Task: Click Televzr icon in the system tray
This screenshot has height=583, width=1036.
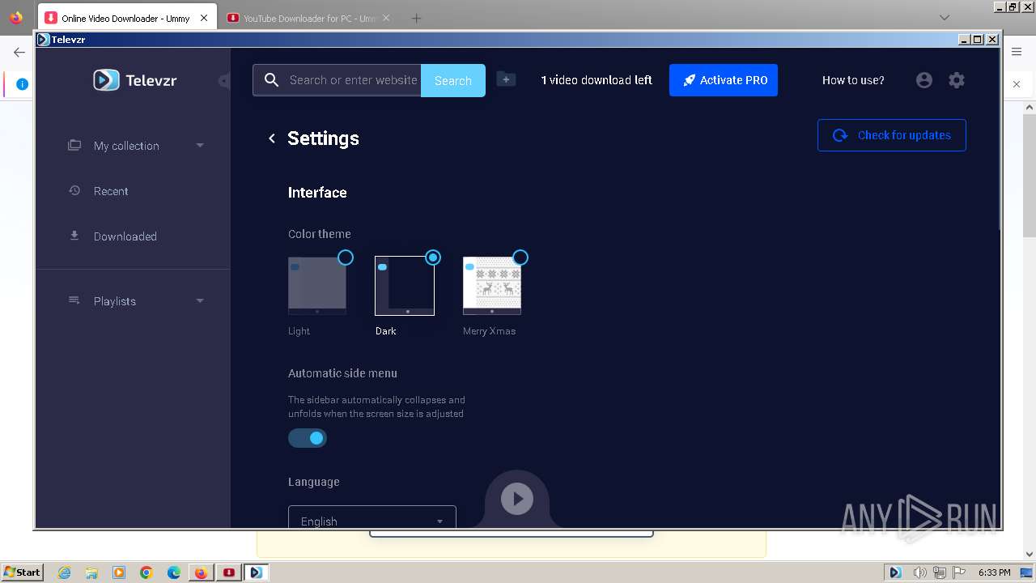Action: coord(895,572)
